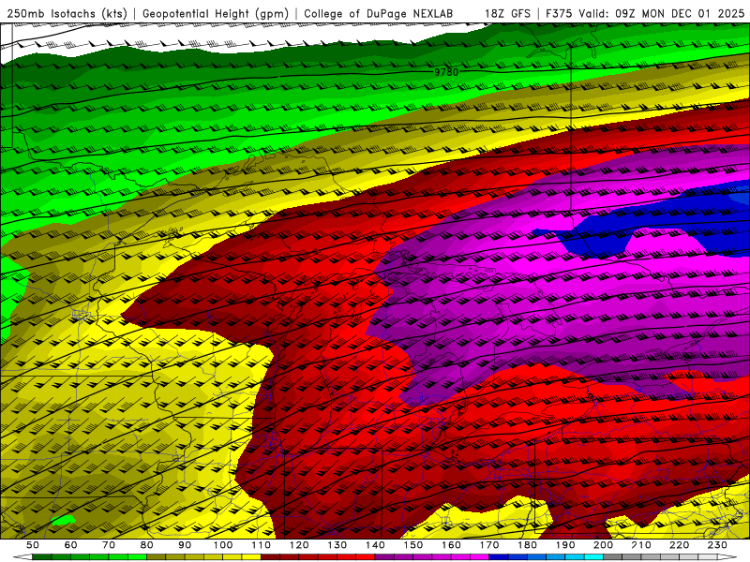Click the 220 value on the legend
The image size is (750, 562).
(680, 545)
